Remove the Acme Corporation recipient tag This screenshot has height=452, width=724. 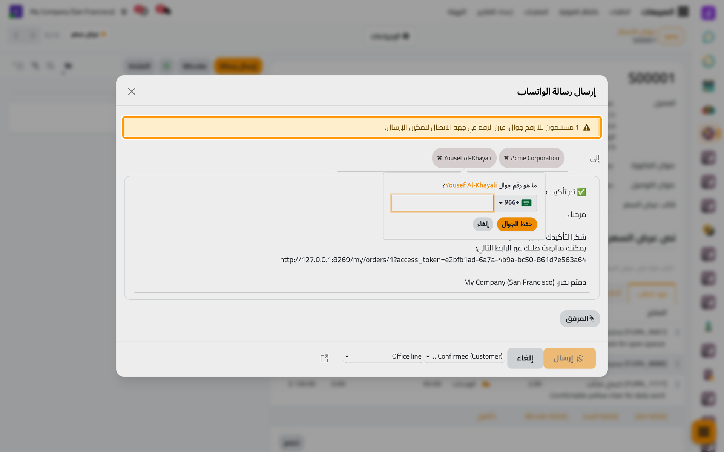[x=506, y=158]
